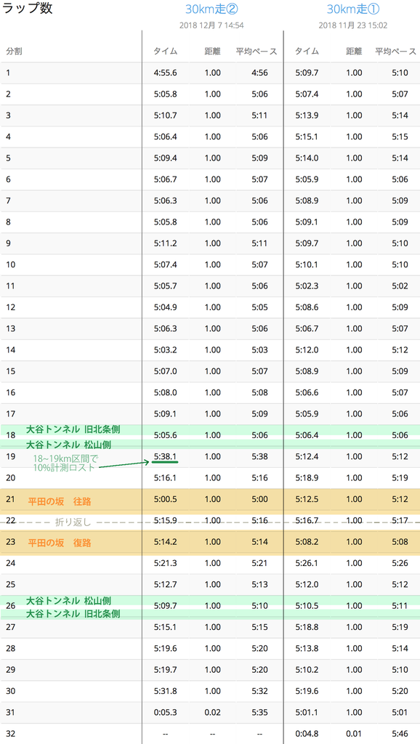Select the time value 5:13.9
Viewport: 420px width, 744px height.
point(307,116)
